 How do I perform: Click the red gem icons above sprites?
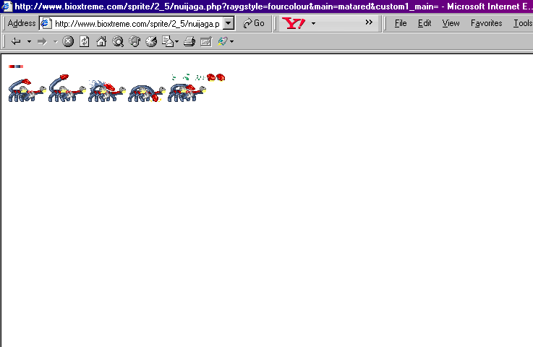[x=216, y=77]
